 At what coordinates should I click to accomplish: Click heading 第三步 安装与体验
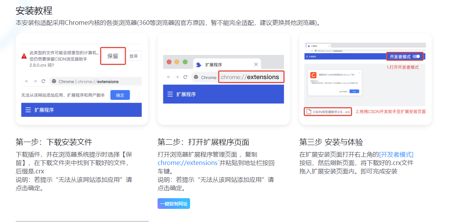click(x=331, y=142)
